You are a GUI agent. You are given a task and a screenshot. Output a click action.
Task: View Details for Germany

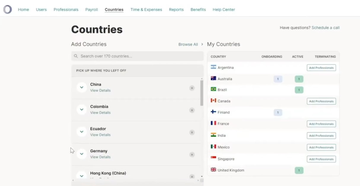coord(100,157)
